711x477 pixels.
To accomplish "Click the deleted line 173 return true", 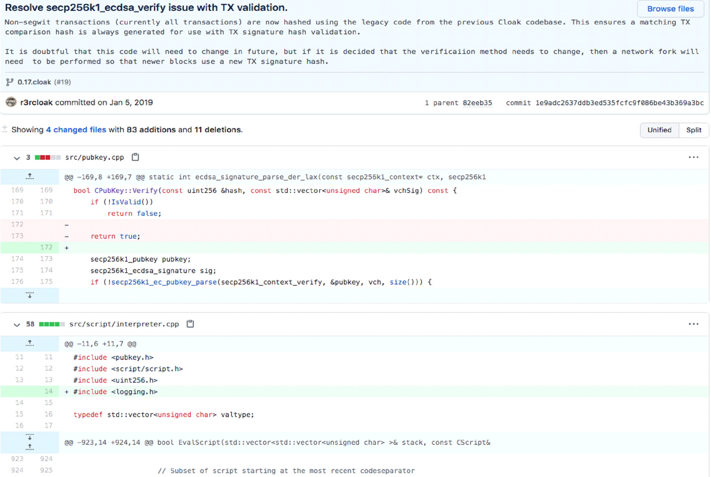I will (355, 236).
